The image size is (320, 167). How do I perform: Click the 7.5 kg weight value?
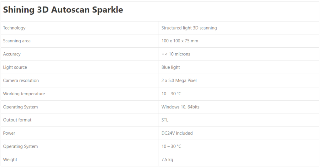[x=167, y=160]
